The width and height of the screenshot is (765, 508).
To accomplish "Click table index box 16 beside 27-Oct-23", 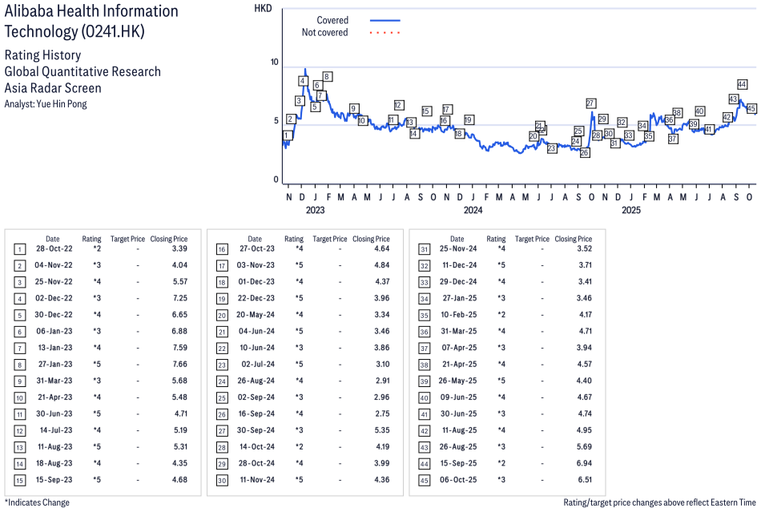I will tap(222, 249).
